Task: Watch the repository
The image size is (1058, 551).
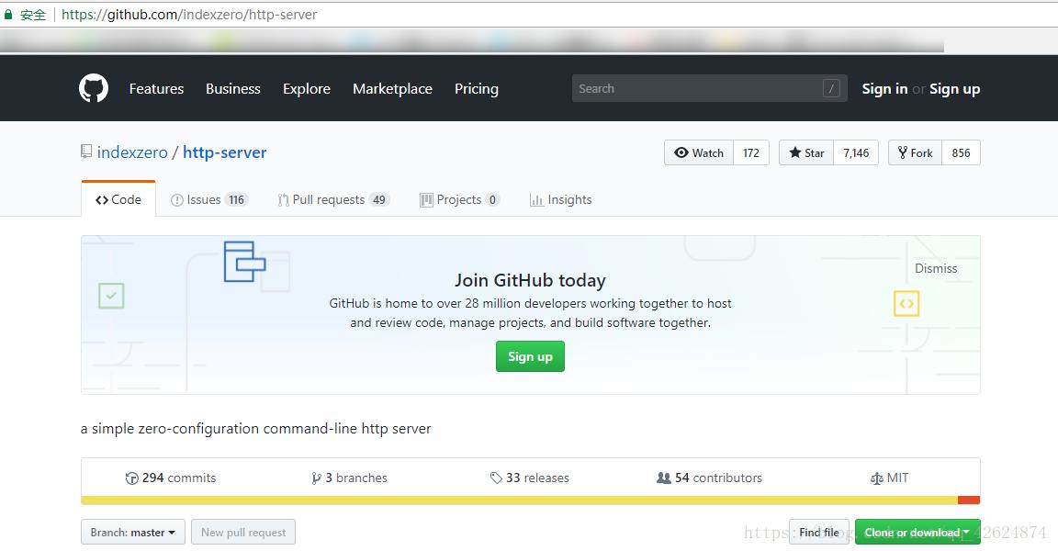Action: click(x=698, y=152)
